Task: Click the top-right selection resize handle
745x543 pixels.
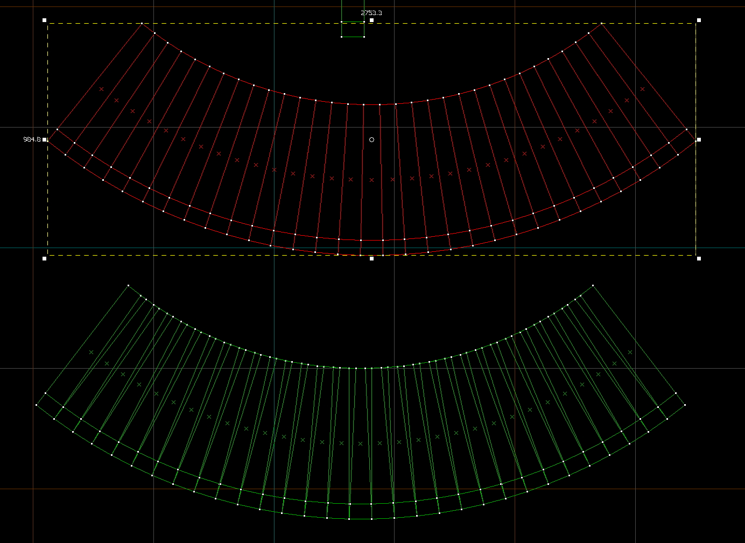Action: click(x=699, y=20)
